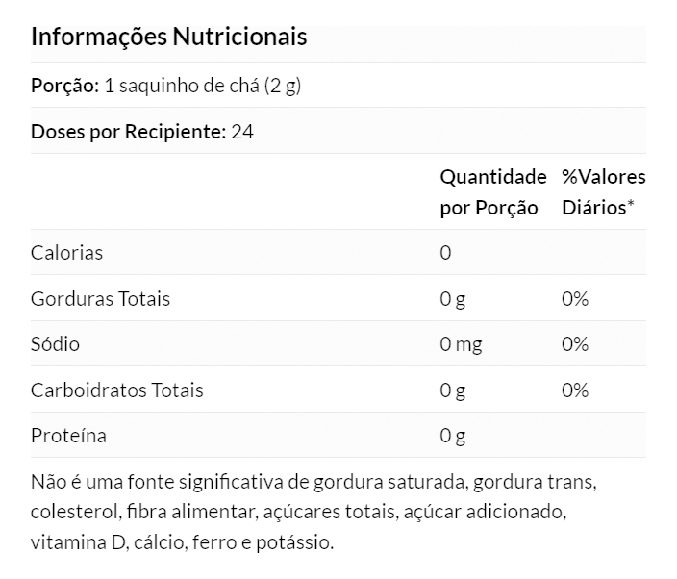Click the Doses por Recipiente label
The width and height of the screenshot is (677, 579).
(128, 131)
